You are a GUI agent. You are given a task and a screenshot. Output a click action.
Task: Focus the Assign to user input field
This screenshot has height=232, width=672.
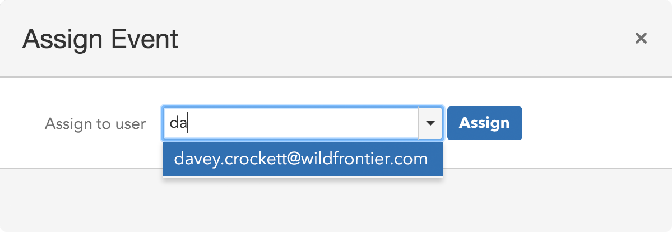(291, 123)
